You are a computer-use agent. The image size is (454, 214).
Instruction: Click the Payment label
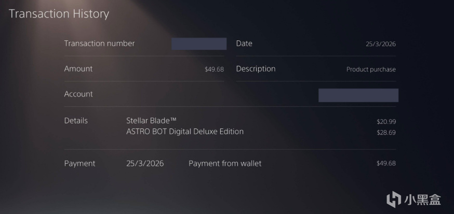79,164
